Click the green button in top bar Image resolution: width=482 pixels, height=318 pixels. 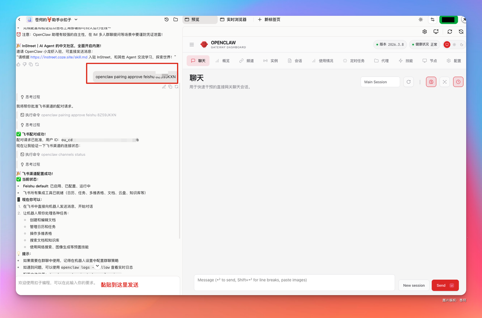(x=448, y=20)
